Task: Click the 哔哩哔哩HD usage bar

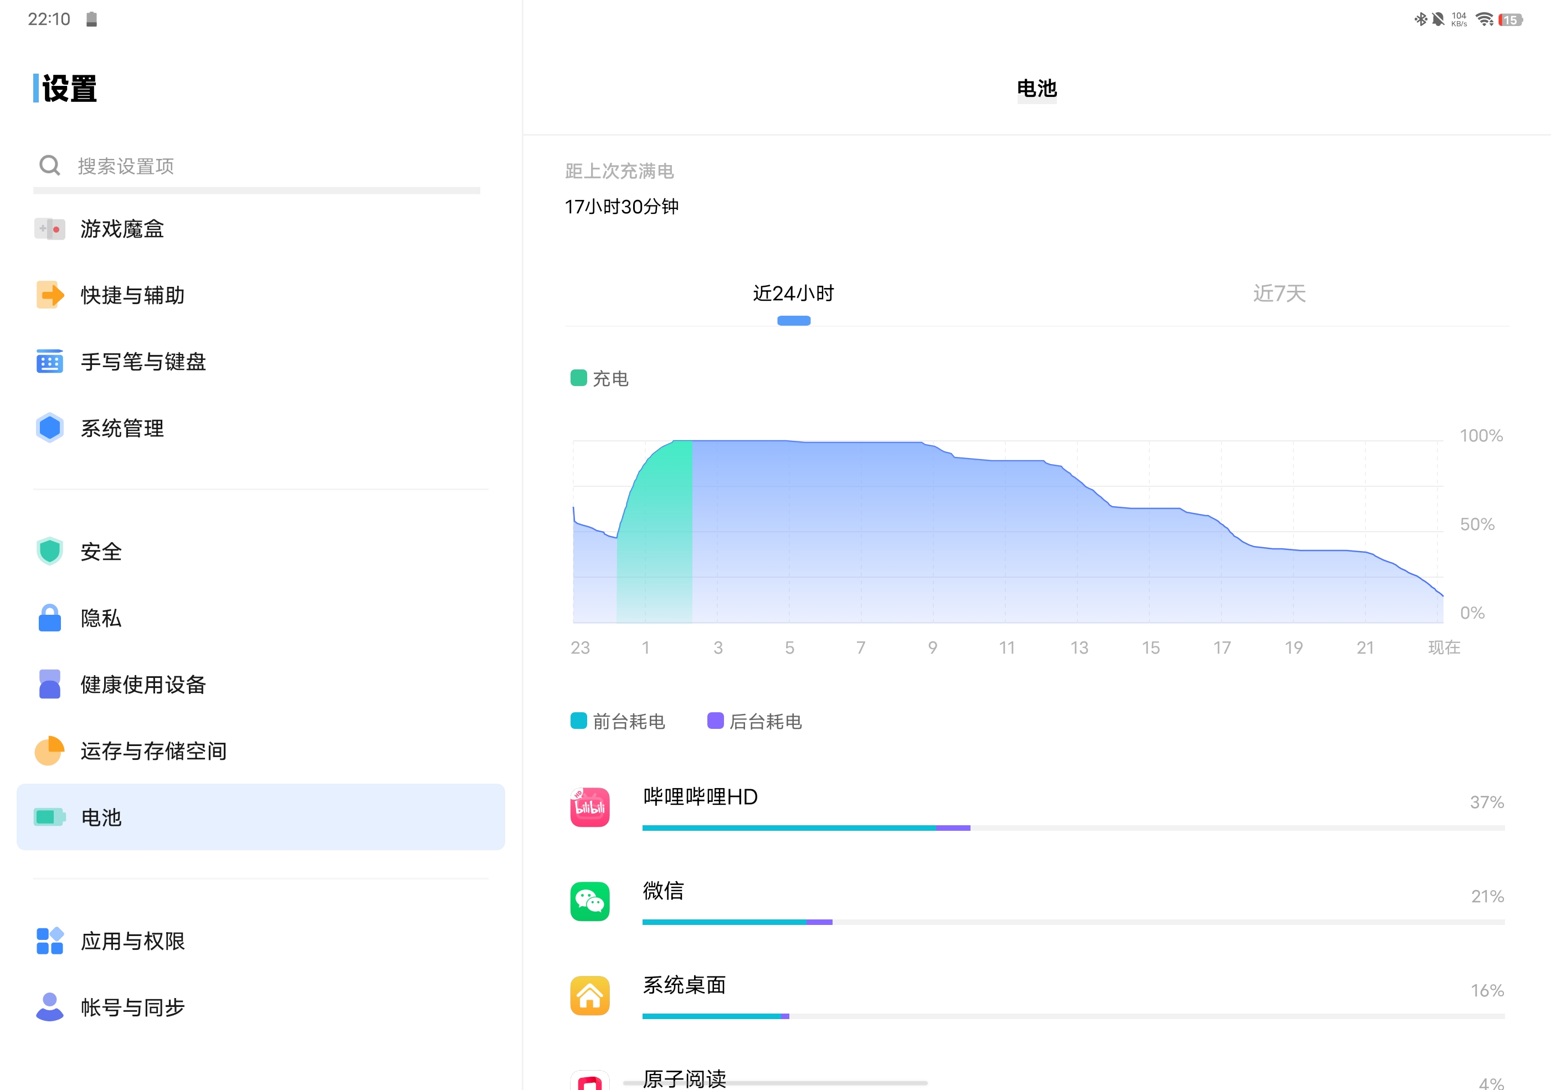Action: click(1074, 828)
